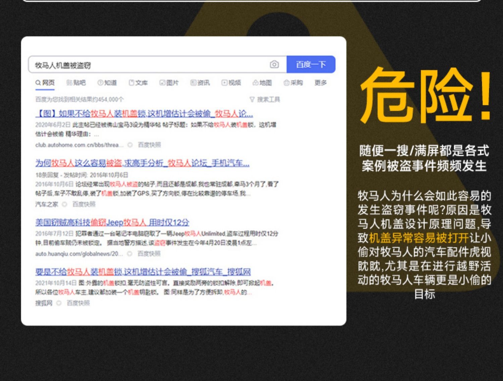The width and height of the screenshot is (503, 381).
Task: Click the yellow text 机盖异常容易被打开
Action: [419, 238]
